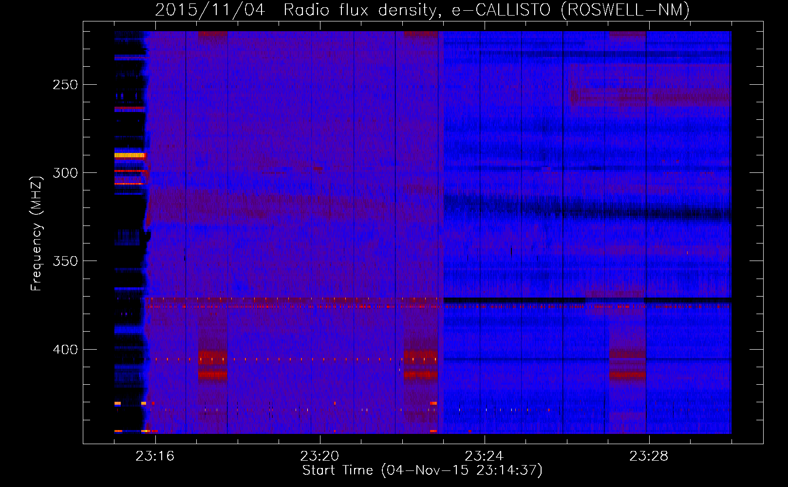Click the '23:24' time tick label
This screenshot has width=788, height=487.
click(484, 456)
